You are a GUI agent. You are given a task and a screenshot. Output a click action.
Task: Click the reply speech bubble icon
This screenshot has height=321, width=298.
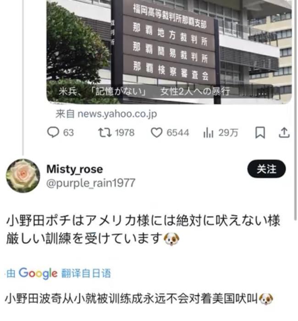pyautogui.click(x=53, y=133)
